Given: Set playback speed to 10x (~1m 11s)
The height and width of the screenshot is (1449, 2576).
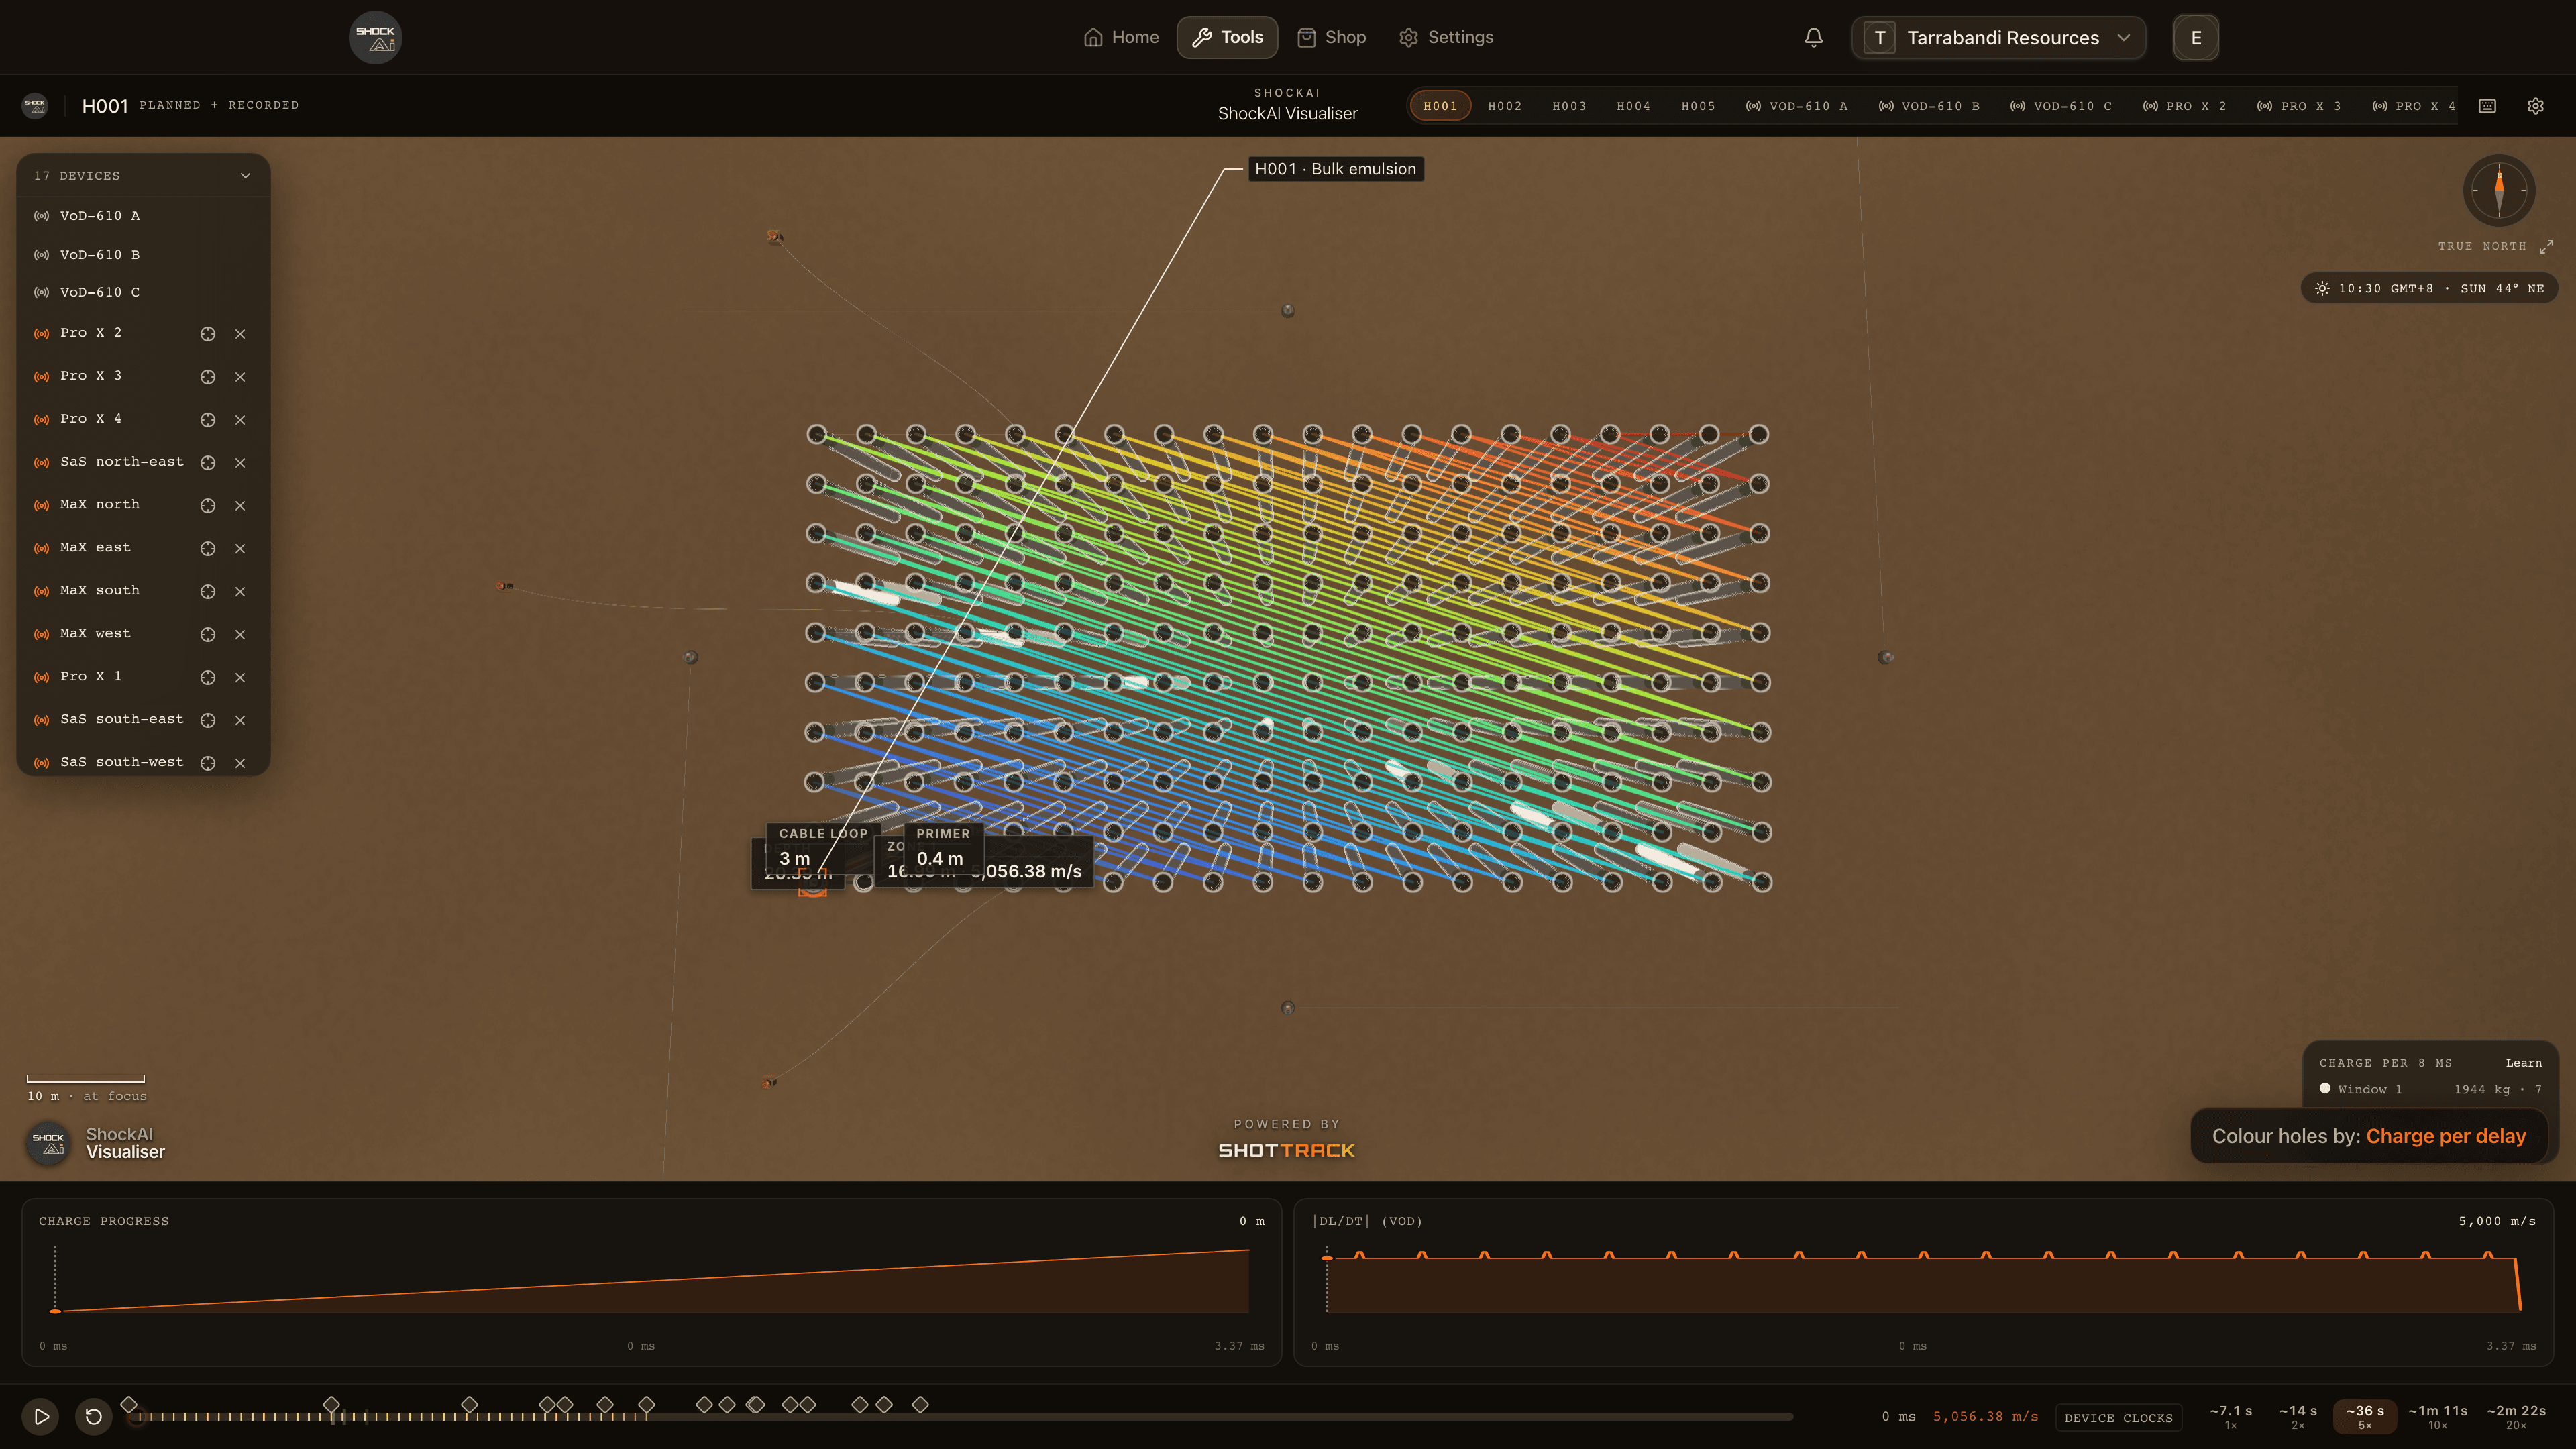Looking at the screenshot, I should 2438,1416.
